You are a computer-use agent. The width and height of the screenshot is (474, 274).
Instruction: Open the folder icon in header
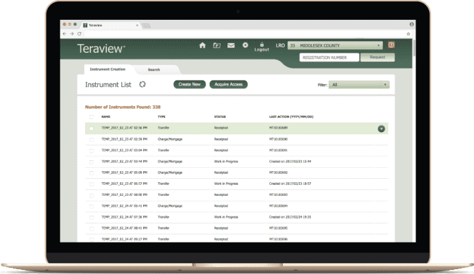216,45
